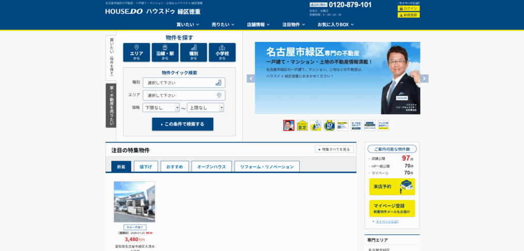Switch to the 値下げ tab
This screenshot has width=524, height=251.
(146, 167)
